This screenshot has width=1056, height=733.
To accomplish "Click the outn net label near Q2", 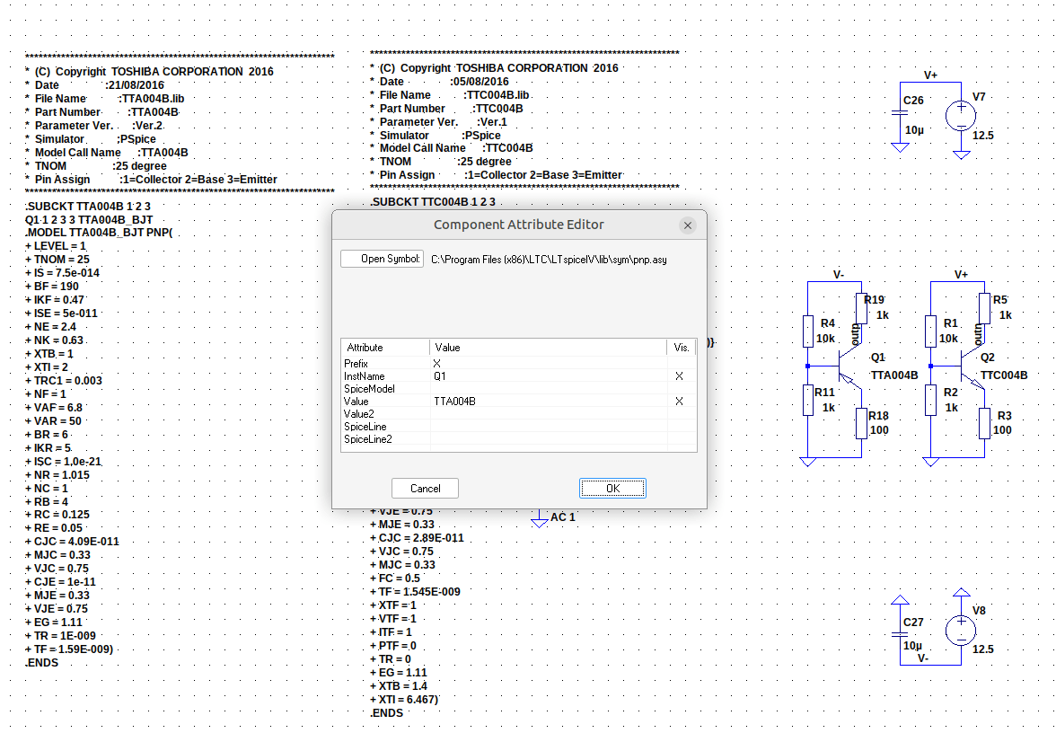I will pos(978,335).
